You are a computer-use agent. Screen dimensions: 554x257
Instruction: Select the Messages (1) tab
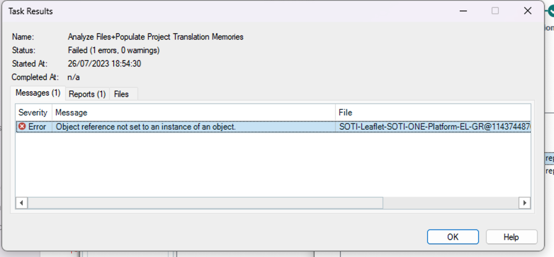coord(38,93)
